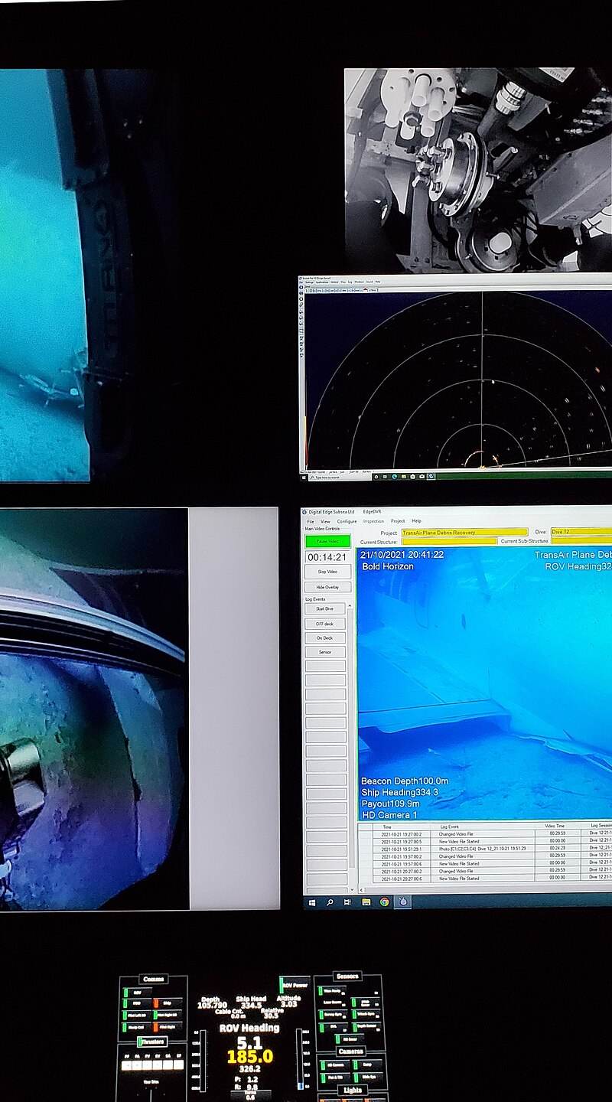This screenshot has width=612, height=1102.
Task: Click sonar application icon on sonar taskbar
Action: (431, 477)
